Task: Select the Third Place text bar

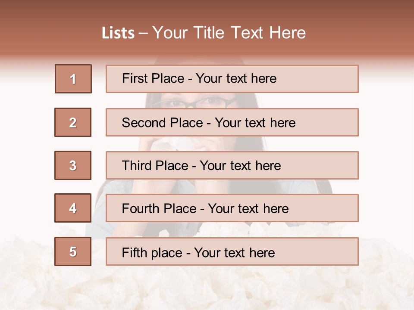Action: click(x=232, y=165)
